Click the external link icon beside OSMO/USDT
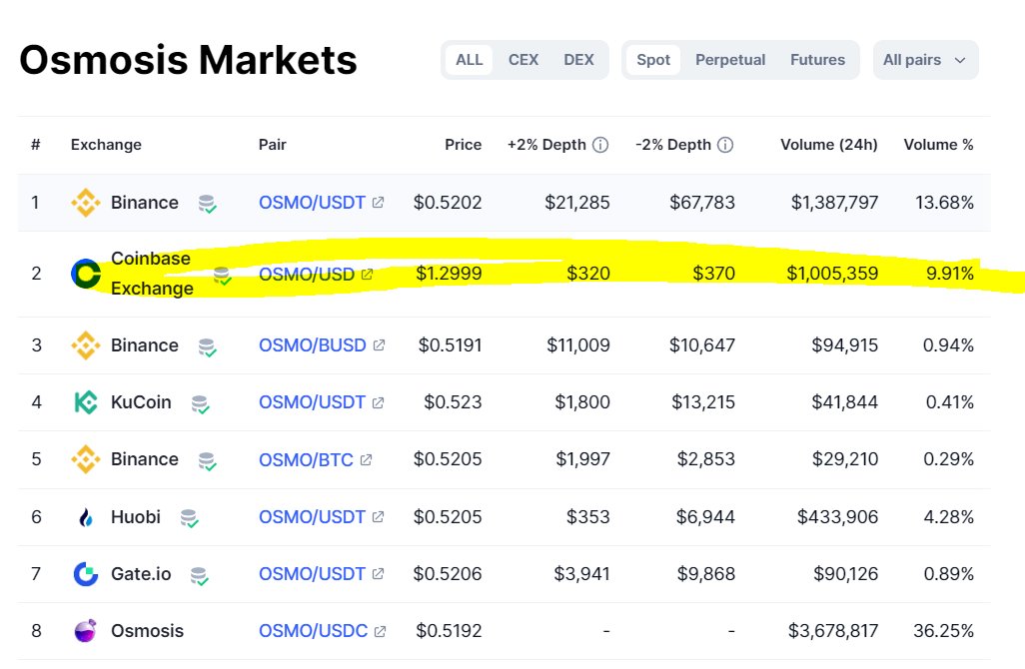The height and width of the screenshot is (669, 1025). (x=378, y=202)
